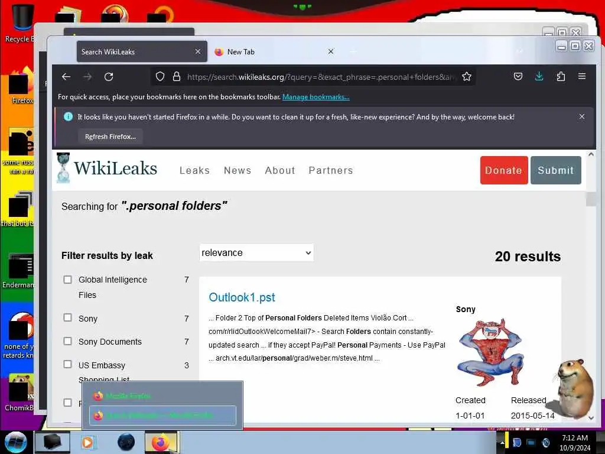Select the Enderman desktop icon

click(x=19, y=271)
